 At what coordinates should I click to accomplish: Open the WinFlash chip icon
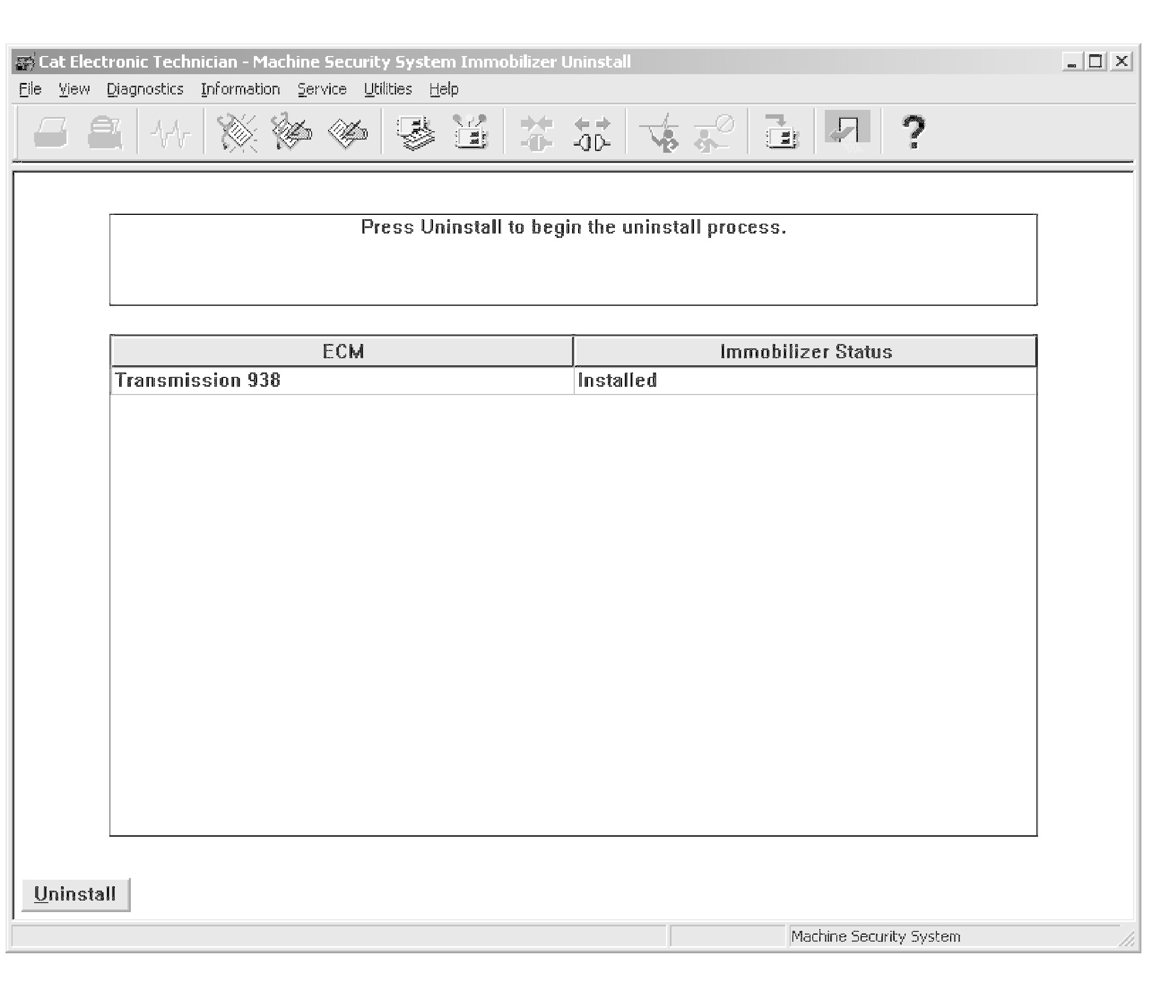click(x=781, y=132)
